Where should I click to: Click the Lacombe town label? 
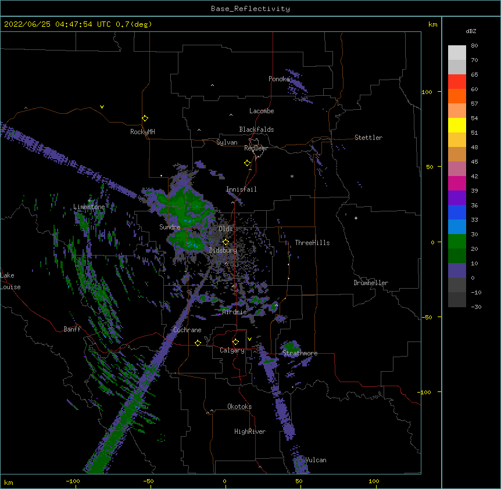point(262,111)
